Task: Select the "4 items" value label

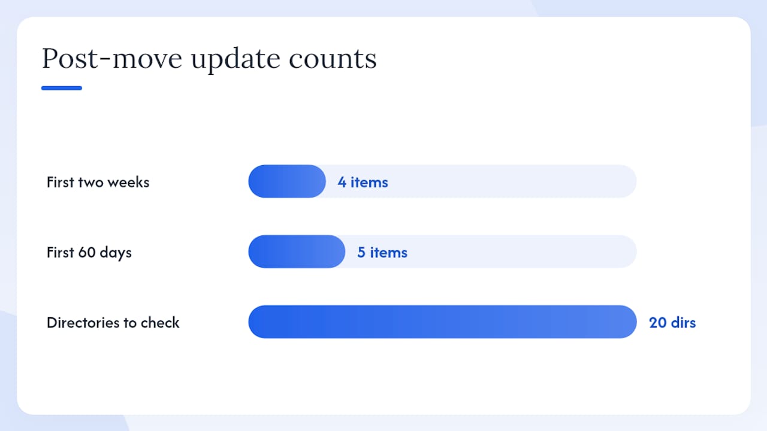Action: (x=363, y=182)
